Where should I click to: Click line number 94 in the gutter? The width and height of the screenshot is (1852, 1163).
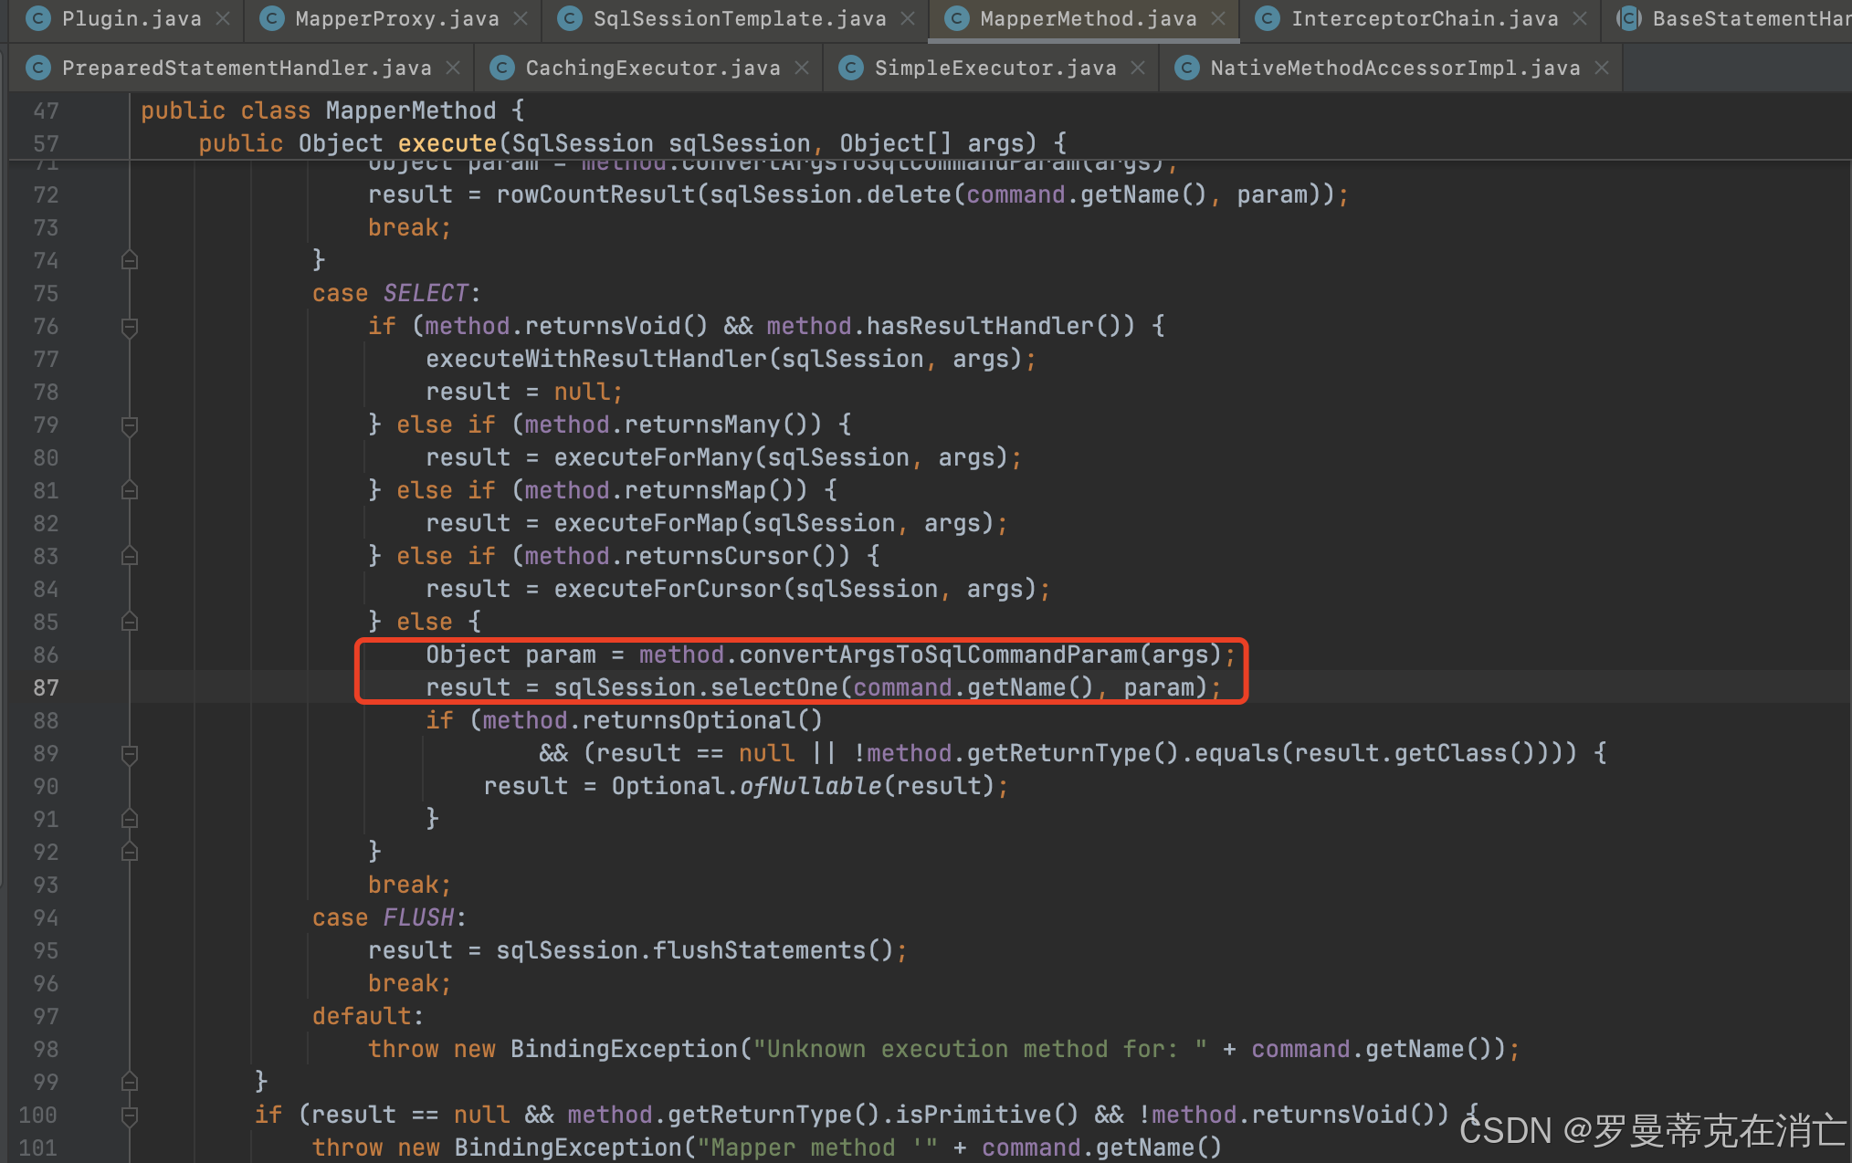pos(46,917)
